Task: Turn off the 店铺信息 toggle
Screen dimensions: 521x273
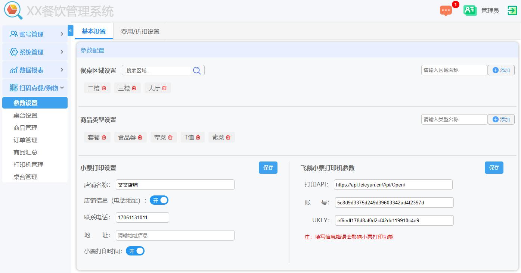Action: point(159,200)
